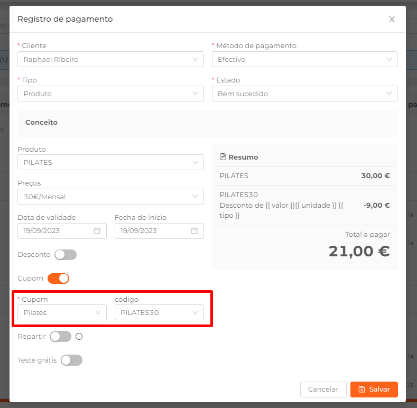The height and width of the screenshot is (408, 417).
Task: Open the Cliente dropdown showing Raphael Ribeiro
Action: 110,59
